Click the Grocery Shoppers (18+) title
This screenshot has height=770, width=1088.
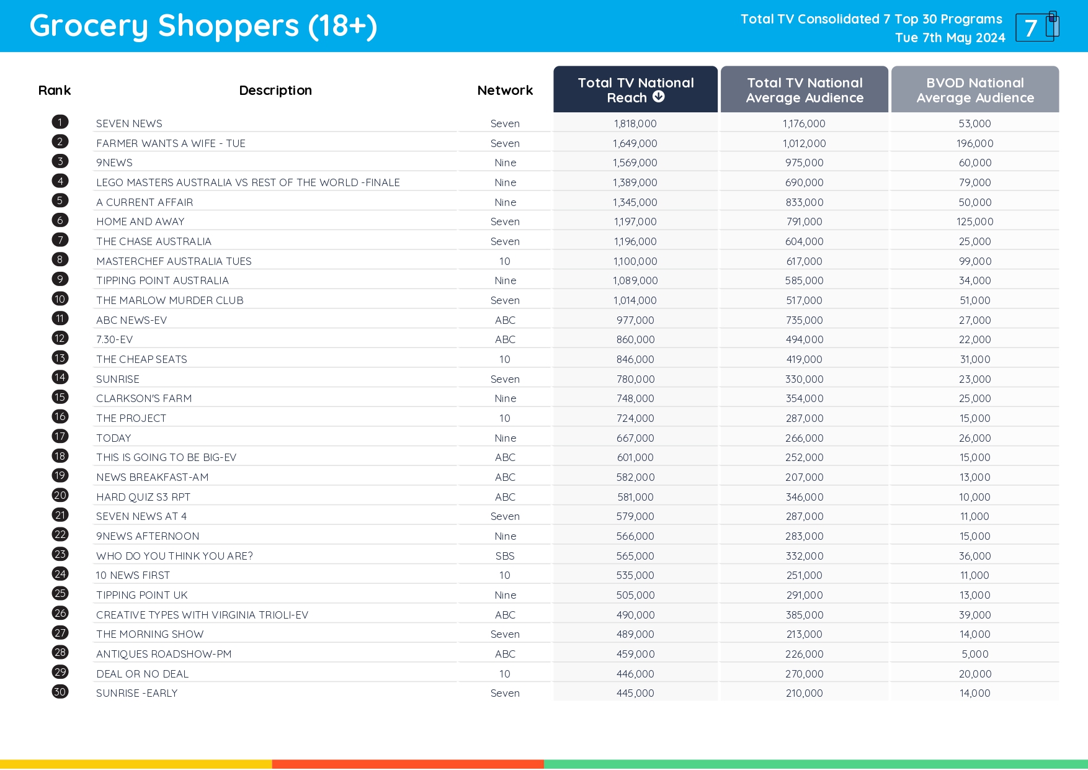coord(203,26)
